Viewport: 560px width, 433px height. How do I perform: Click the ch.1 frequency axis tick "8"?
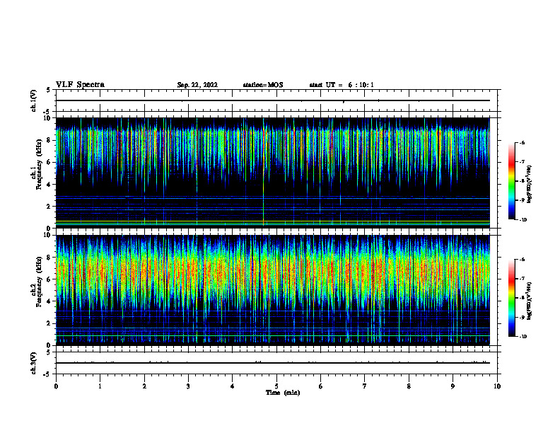point(49,140)
